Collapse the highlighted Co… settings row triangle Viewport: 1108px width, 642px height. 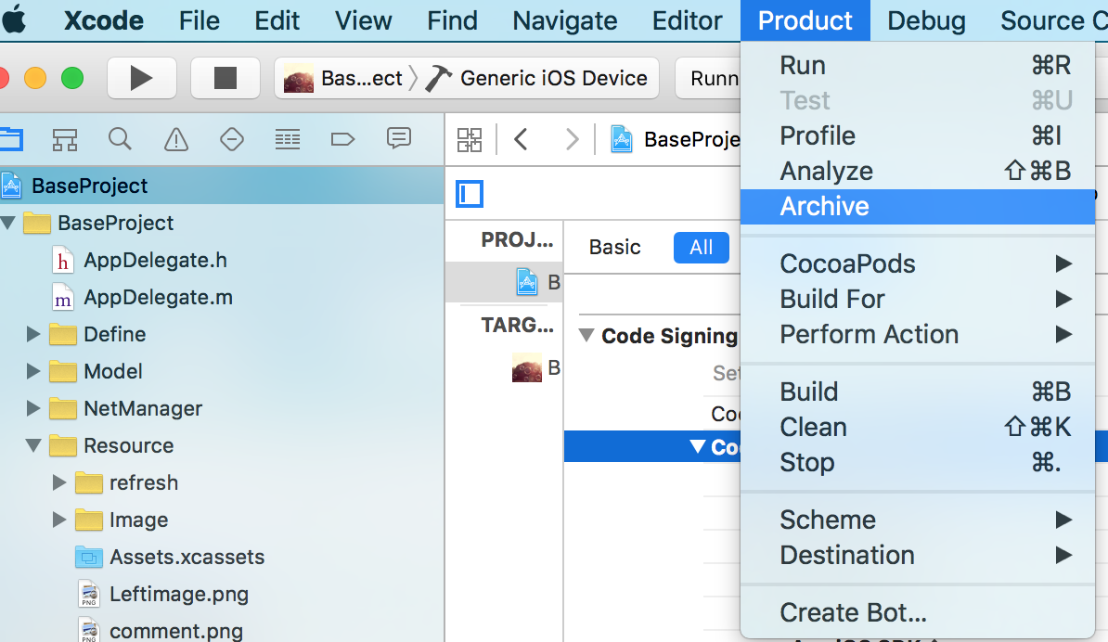click(x=698, y=446)
